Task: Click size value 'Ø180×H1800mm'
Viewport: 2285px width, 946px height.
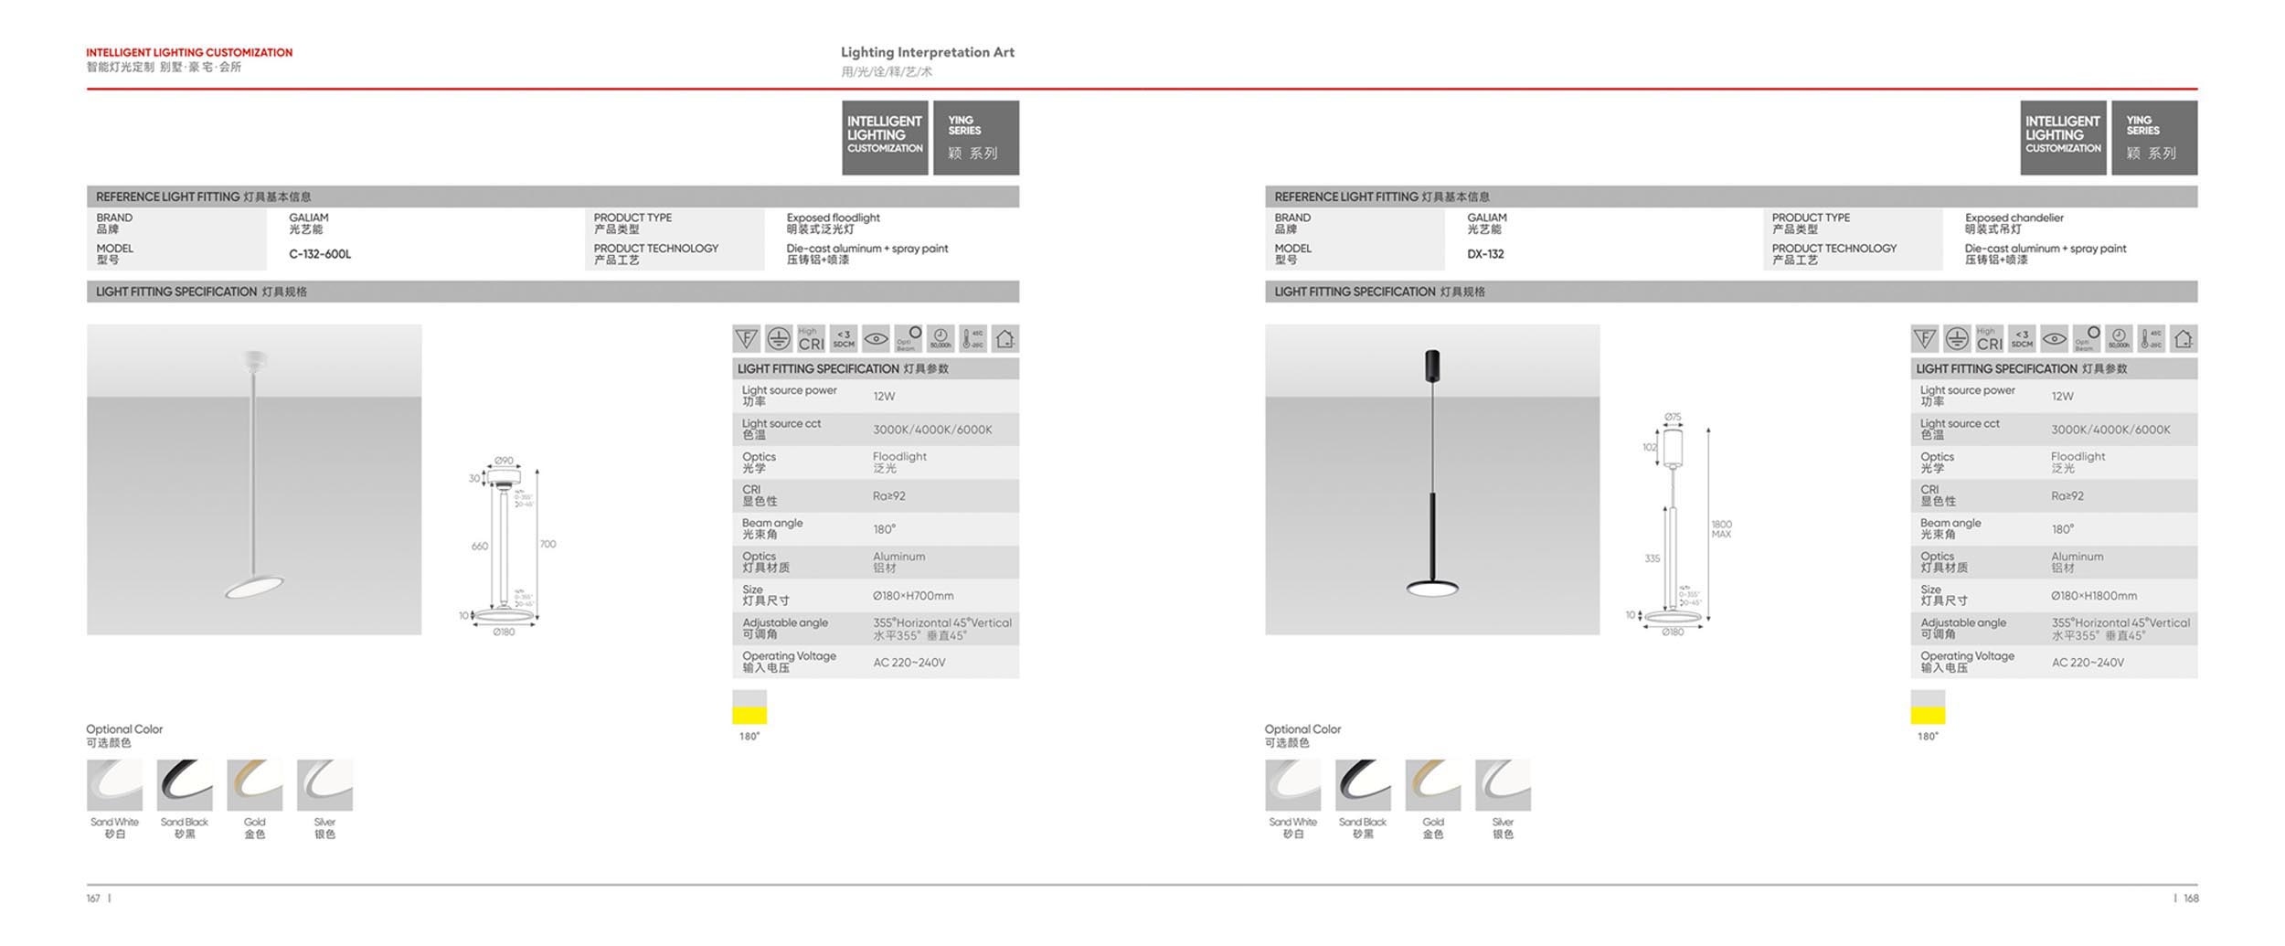Action: (x=2093, y=596)
